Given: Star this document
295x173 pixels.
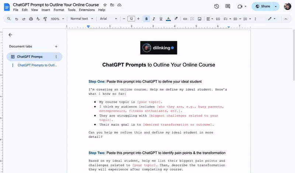Looking at the screenshot, I should pyautogui.click(x=105, y=5).
